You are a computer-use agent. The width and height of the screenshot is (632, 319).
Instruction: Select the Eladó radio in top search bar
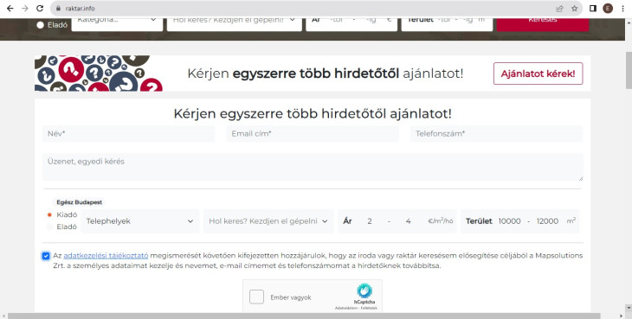coord(40,25)
